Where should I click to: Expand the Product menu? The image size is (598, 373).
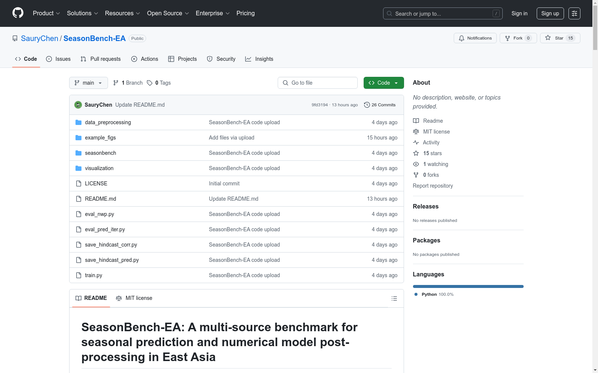coord(46,13)
